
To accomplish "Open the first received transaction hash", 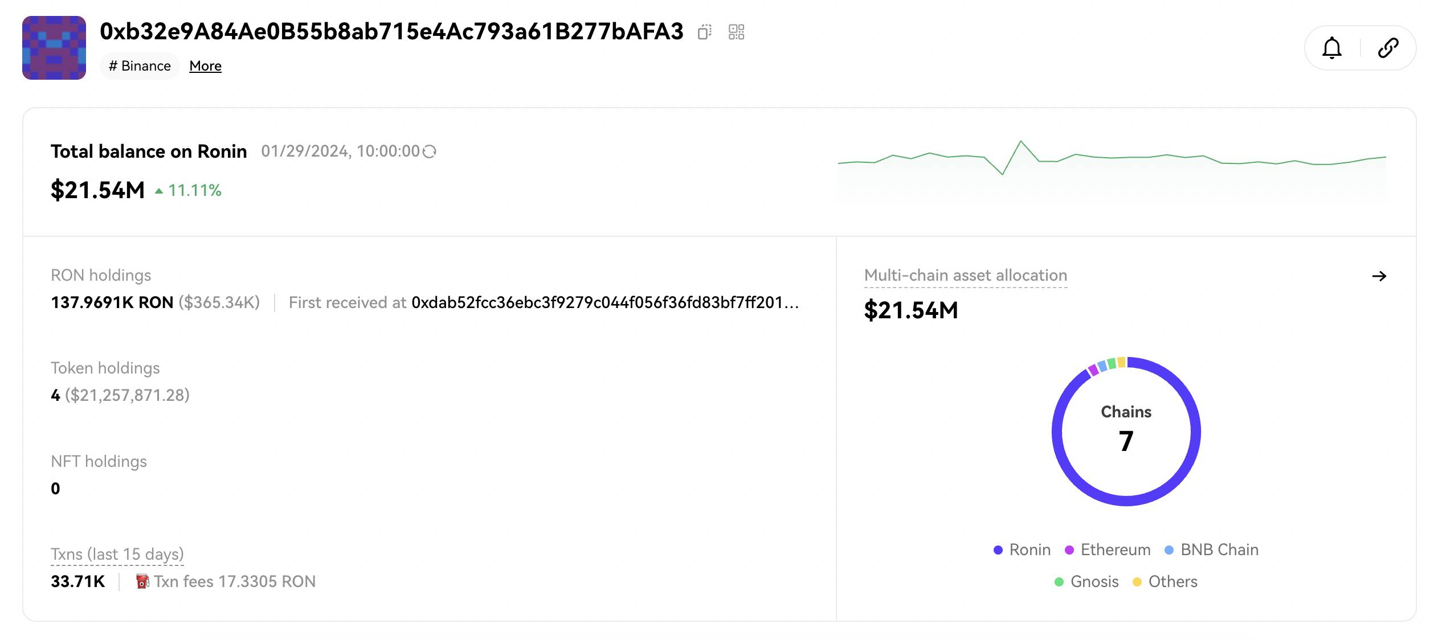I will coord(605,302).
